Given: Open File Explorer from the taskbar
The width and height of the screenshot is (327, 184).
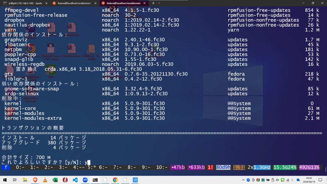Looking at the screenshot, I should click(25, 180).
